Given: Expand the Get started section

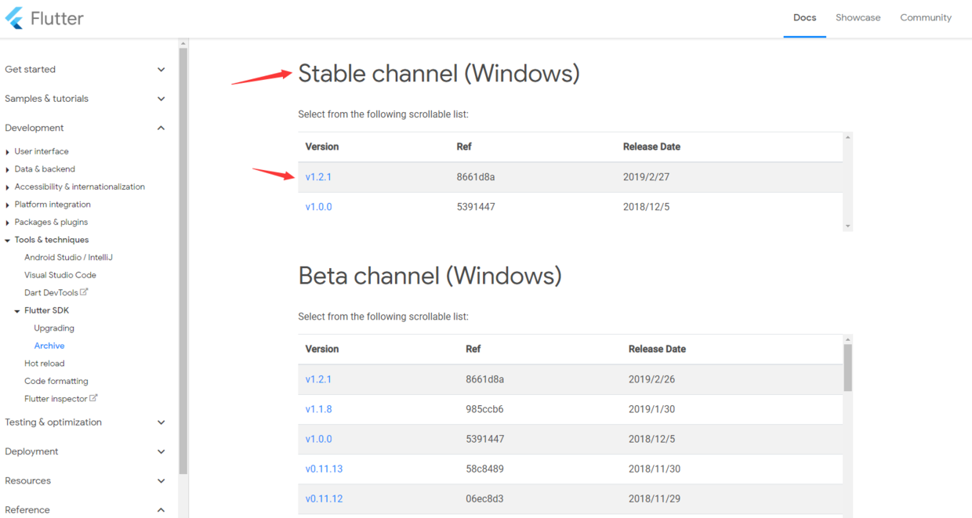Looking at the screenshot, I should coord(161,70).
